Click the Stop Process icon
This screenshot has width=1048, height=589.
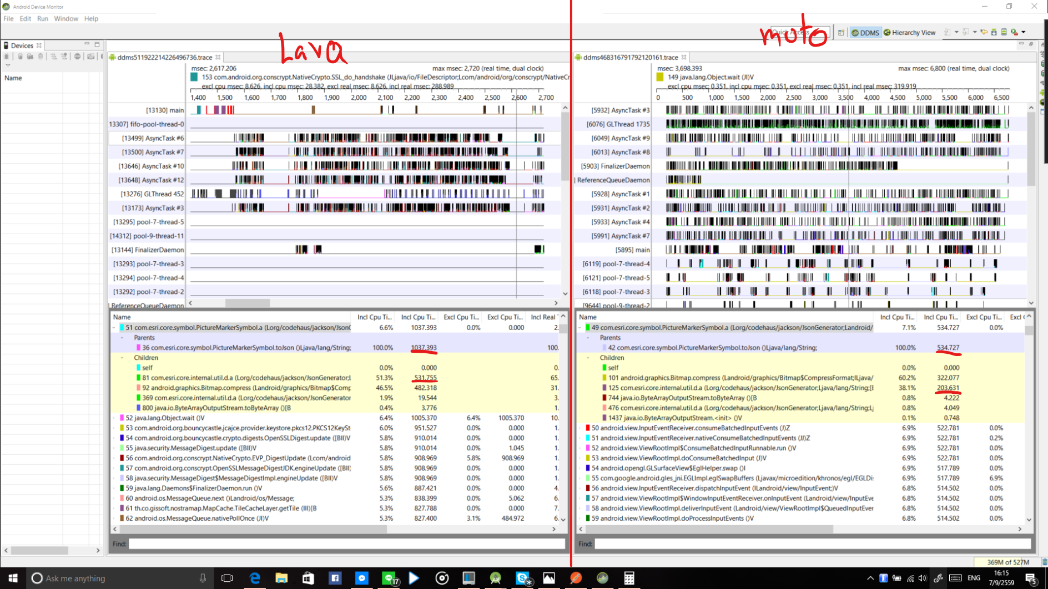pos(77,57)
